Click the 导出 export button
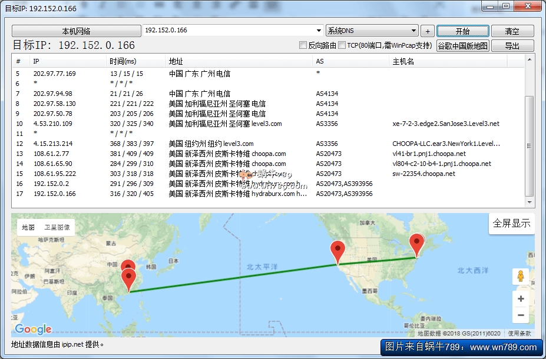This screenshot has width=546, height=359. pos(512,46)
